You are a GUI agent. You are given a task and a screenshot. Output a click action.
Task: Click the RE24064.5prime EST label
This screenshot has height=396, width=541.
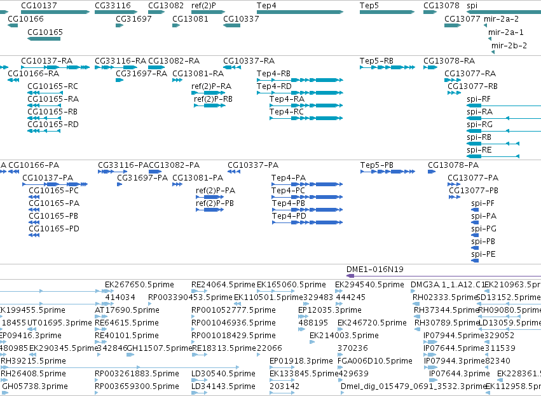[223, 285]
